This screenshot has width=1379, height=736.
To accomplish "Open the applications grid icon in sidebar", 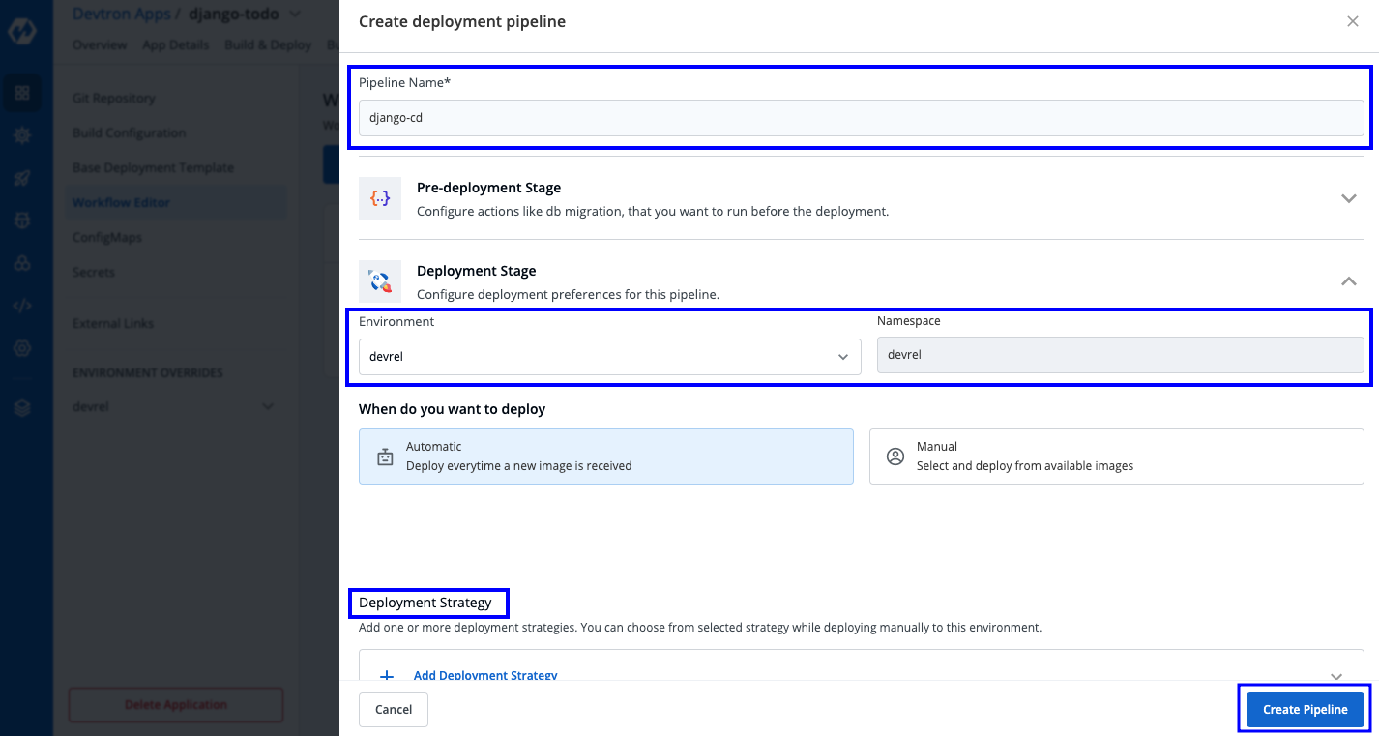I will click(x=22, y=93).
